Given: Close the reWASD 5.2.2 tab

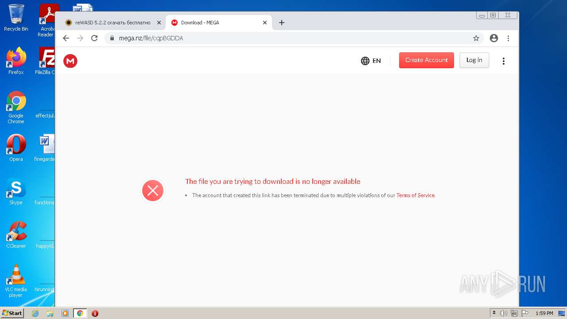Looking at the screenshot, I should click(x=159, y=23).
